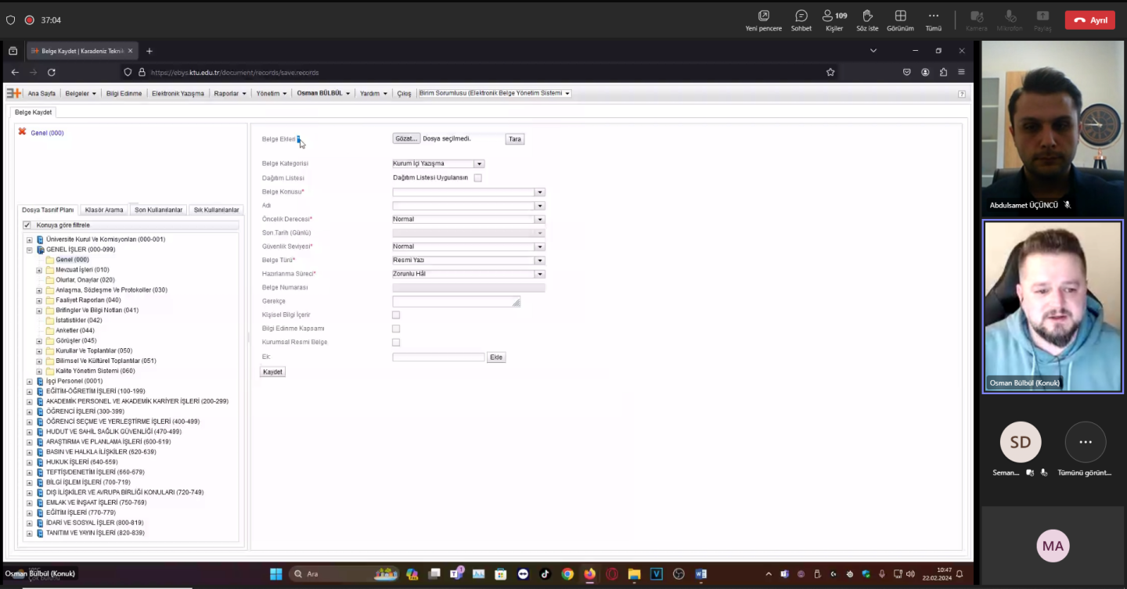Click the red X icon beside Genel (000)
Viewport: 1127px width, 589px height.
[22, 131]
